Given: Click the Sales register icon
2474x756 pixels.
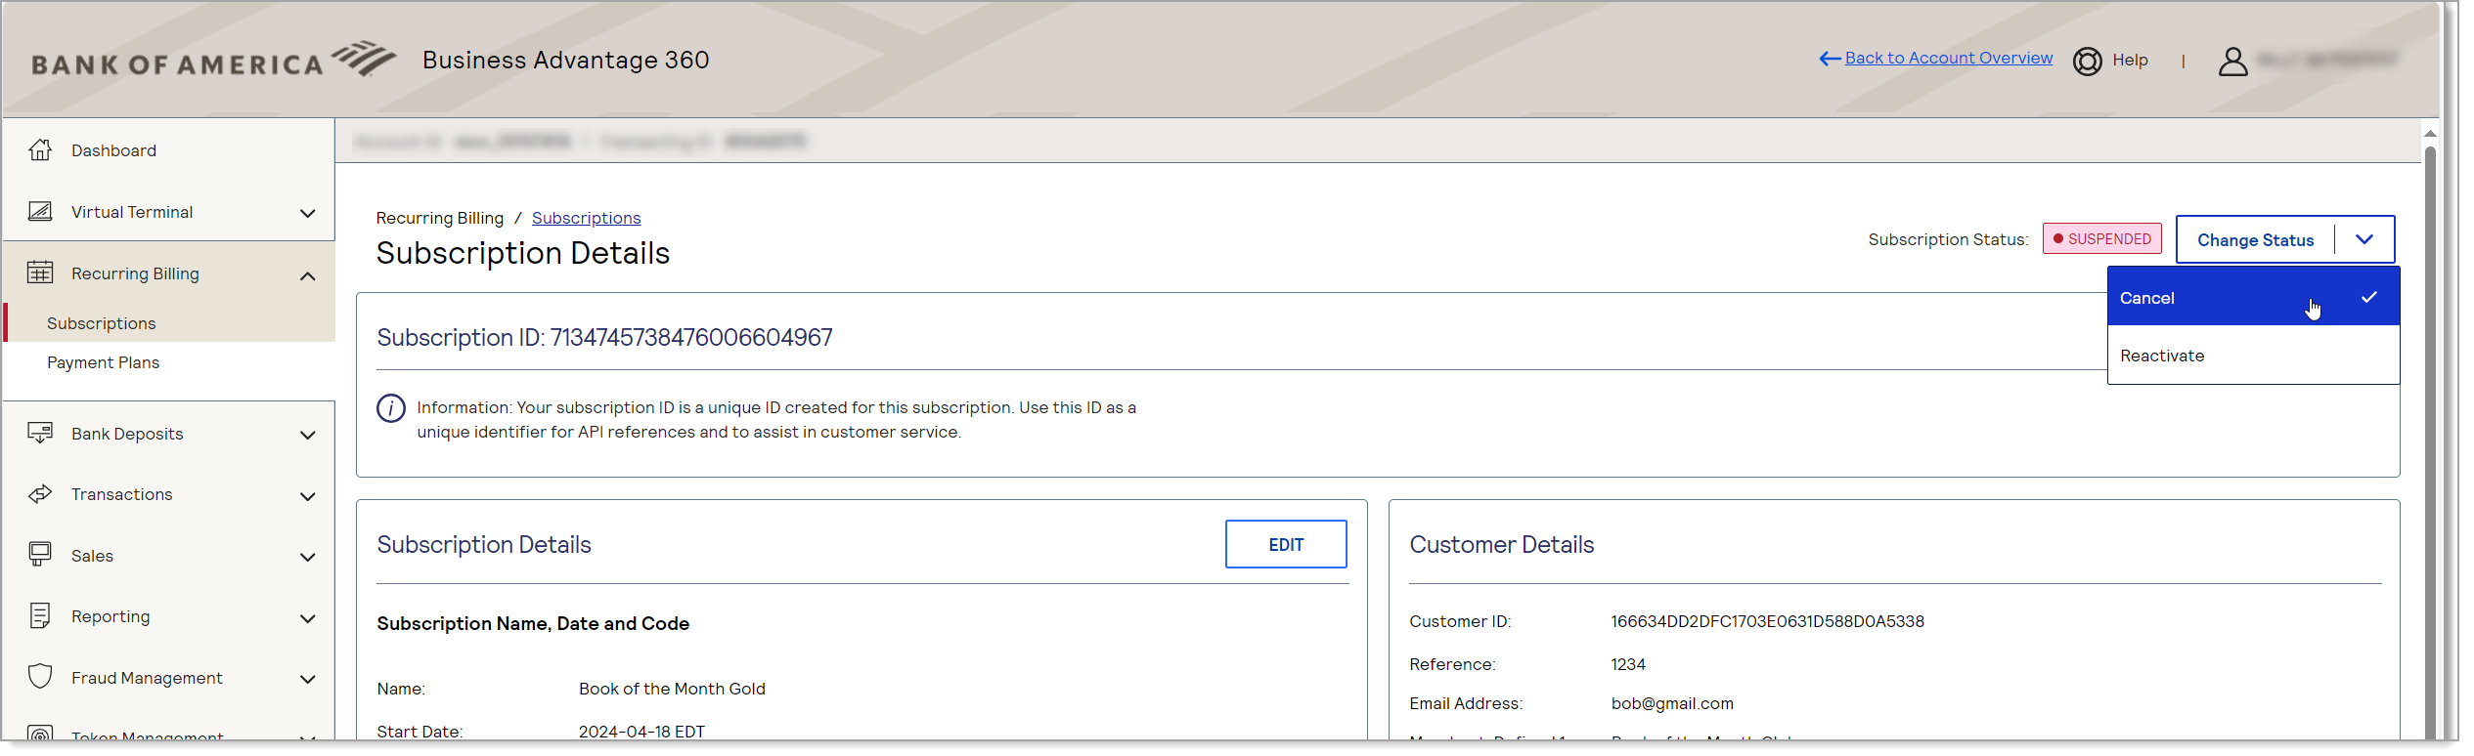Looking at the screenshot, I should pos(40,555).
